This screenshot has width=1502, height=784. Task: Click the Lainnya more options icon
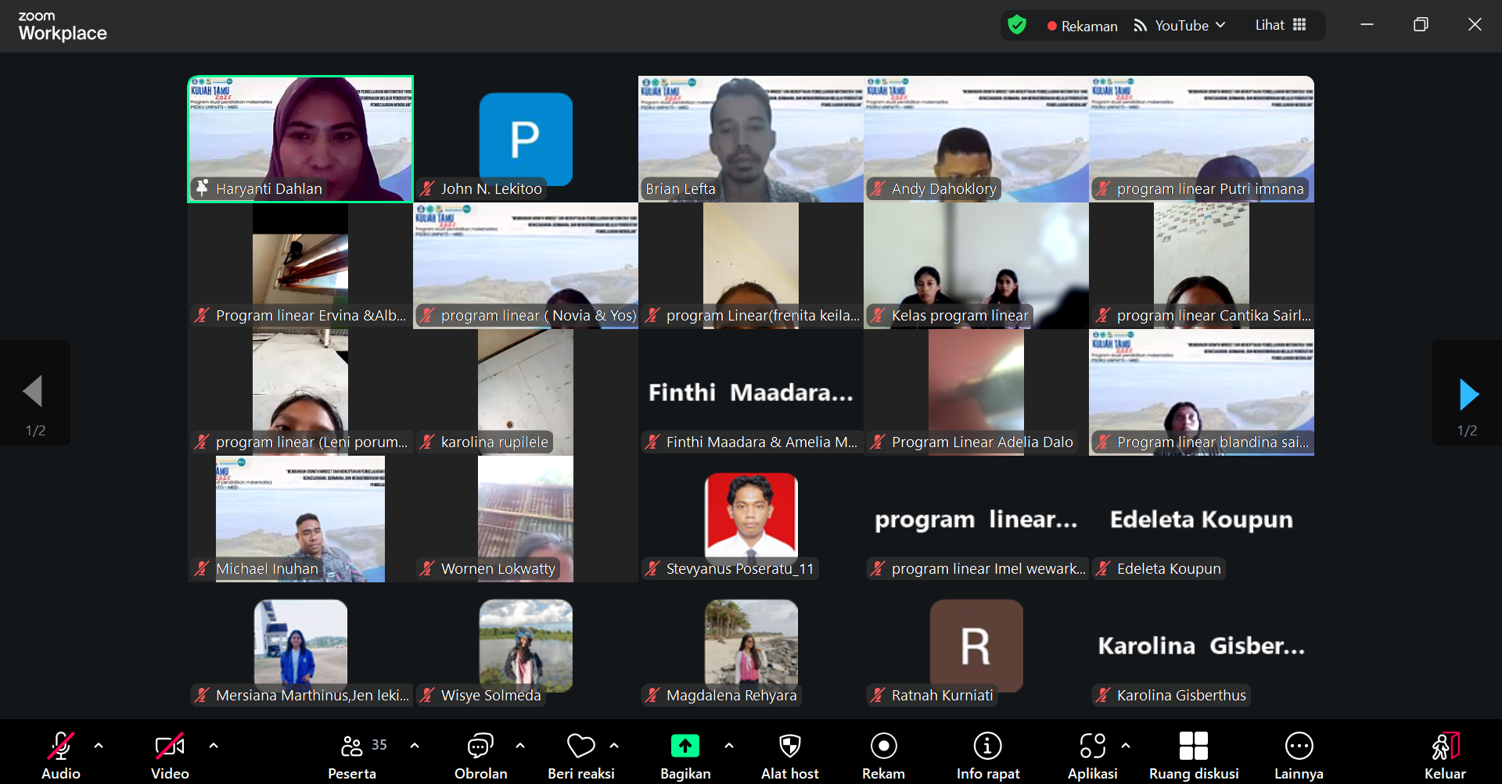(x=1299, y=746)
